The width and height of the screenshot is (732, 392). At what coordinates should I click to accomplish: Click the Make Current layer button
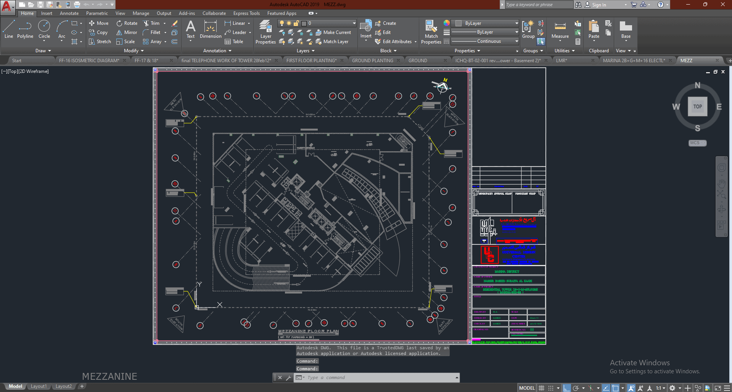click(333, 32)
